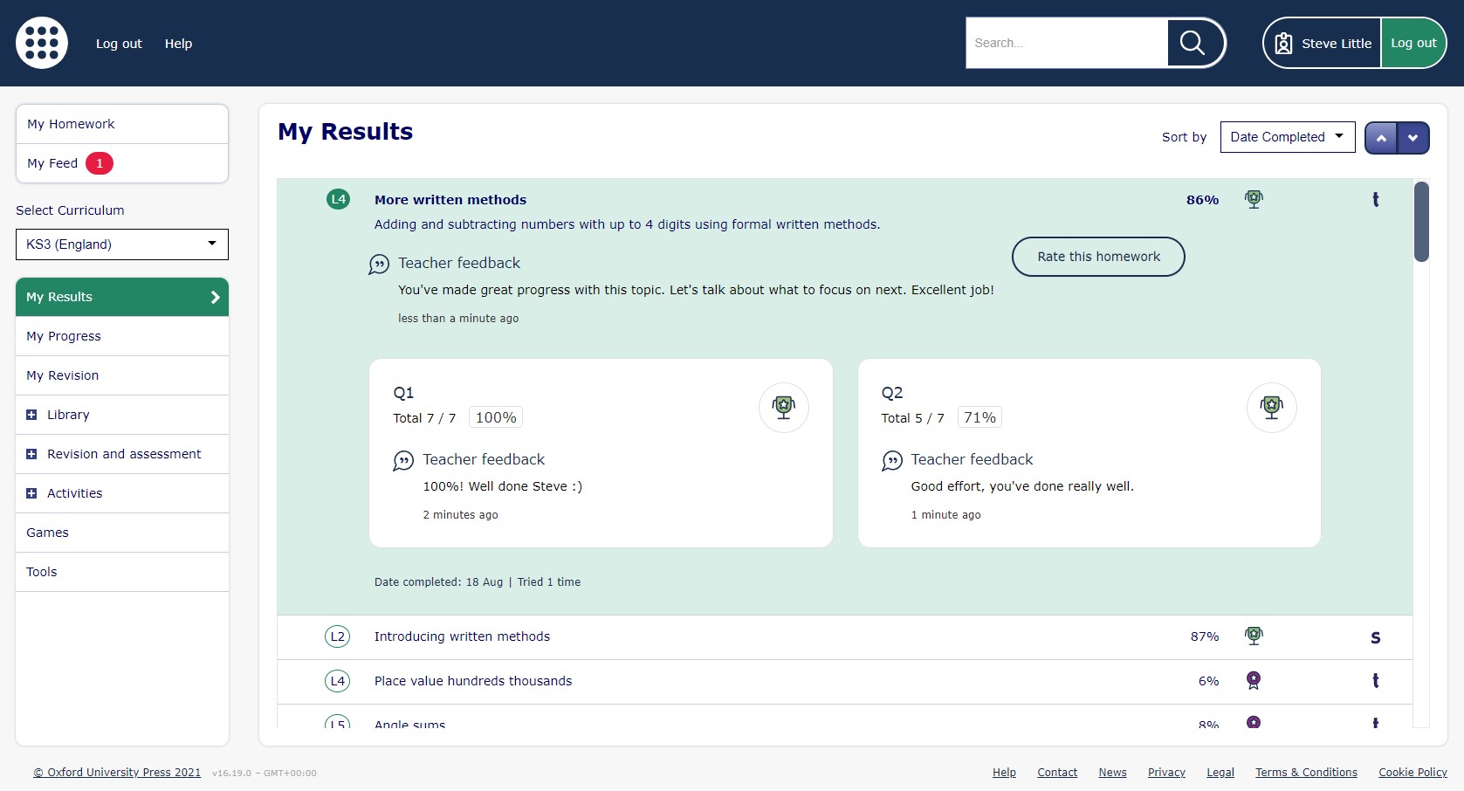
Task: Select My Results menu item
Action: (122, 297)
